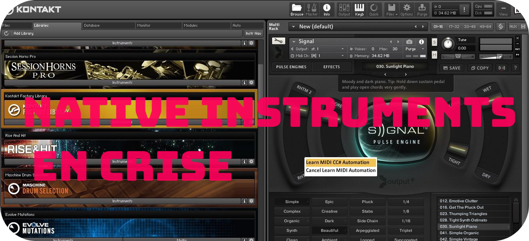Select Learn MIDI CC# Automation menu entry
This screenshot has width=529, height=241.
(340, 162)
